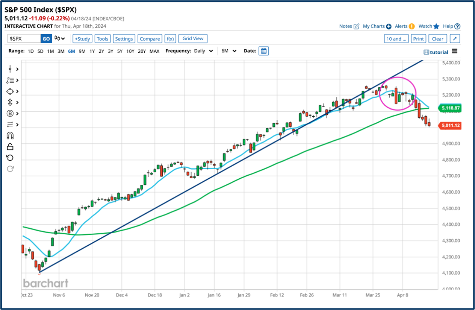Click the circled B annotation icon
This screenshot has width=475, height=310.
(x=10, y=113)
